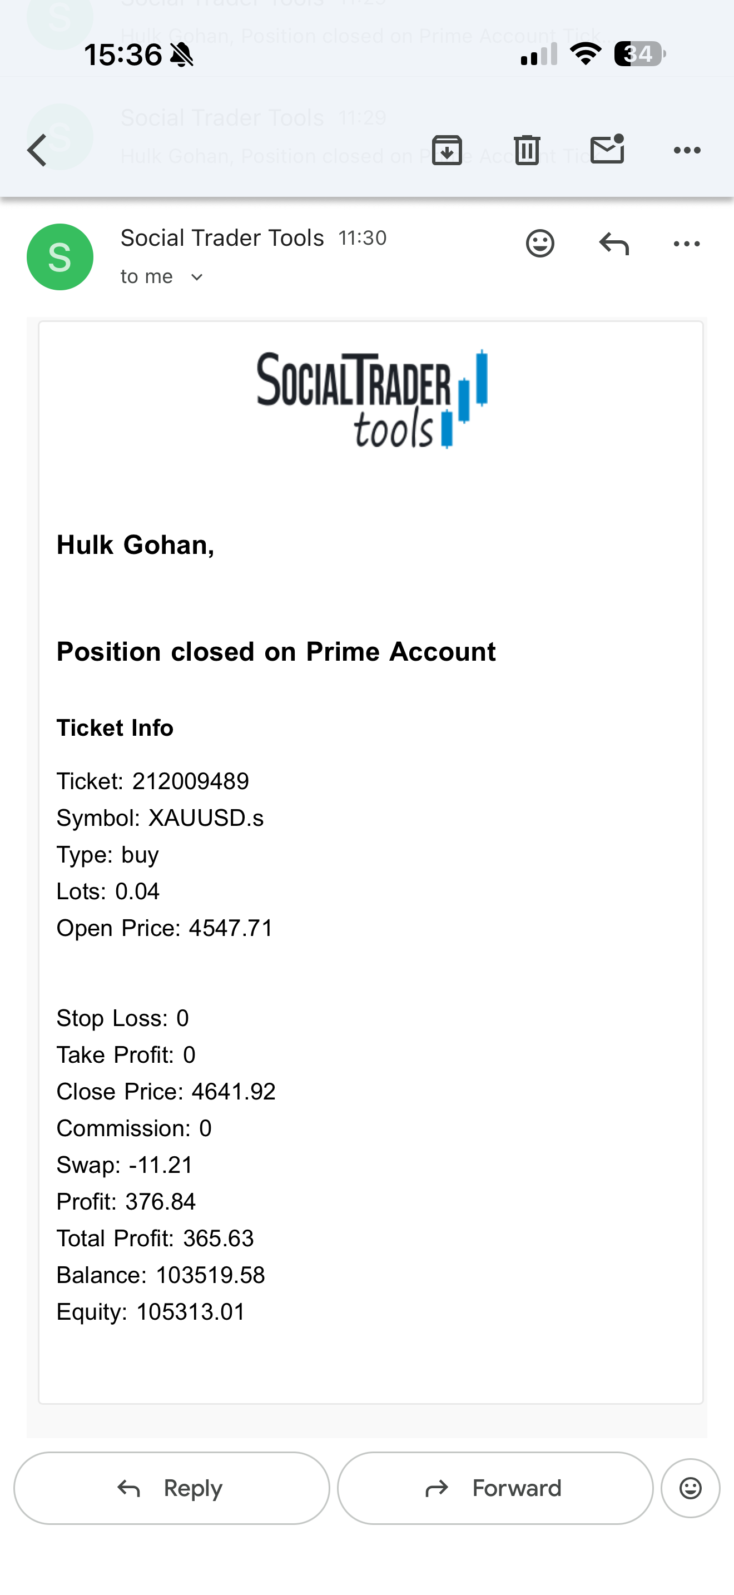
Task: Mark the email as unread
Action: coord(607,149)
